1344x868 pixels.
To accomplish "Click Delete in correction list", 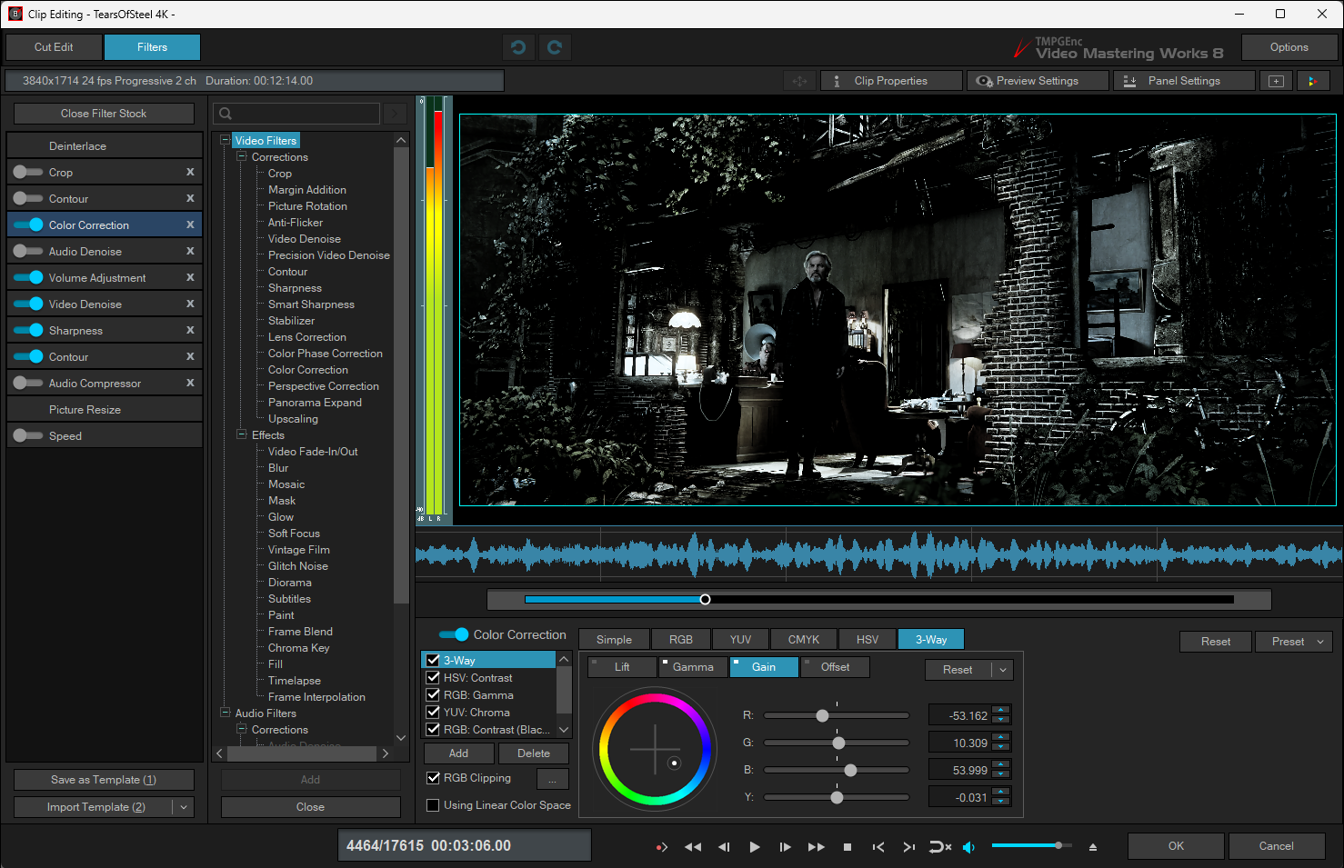I will click(x=534, y=753).
